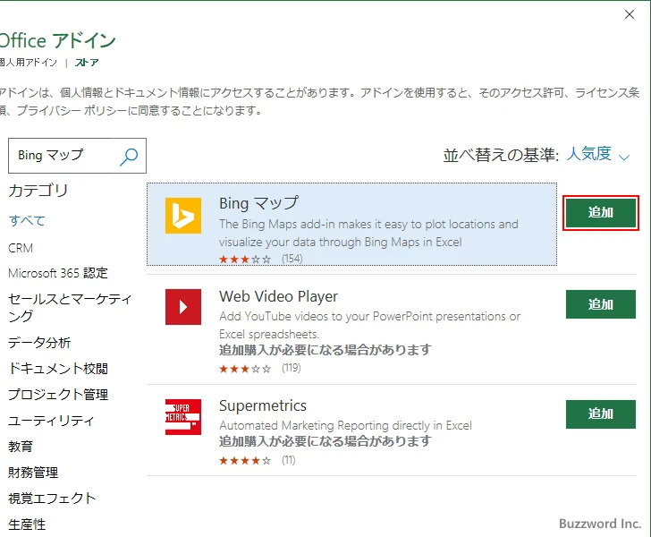Click the 並べ替えの基準 label
Image resolution: width=651 pixels, height=537 pixels.
(x=501, y=155)
